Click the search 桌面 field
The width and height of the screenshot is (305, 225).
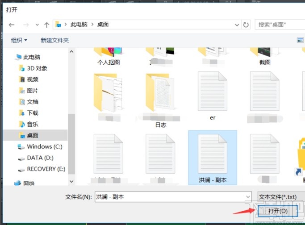coord(280,25)
